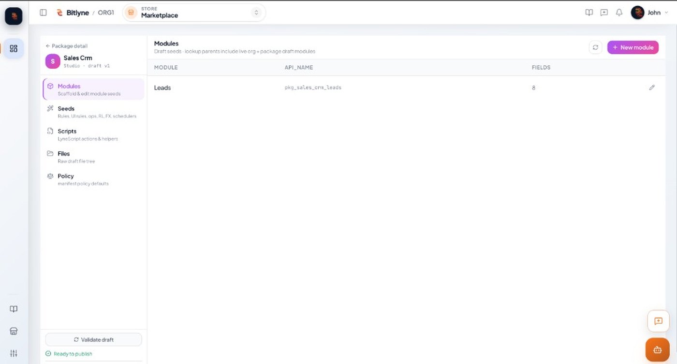The width and height of the screenshot is (677, 364).
Task: Select the Scripts section
Action: [x=94, y=134]
